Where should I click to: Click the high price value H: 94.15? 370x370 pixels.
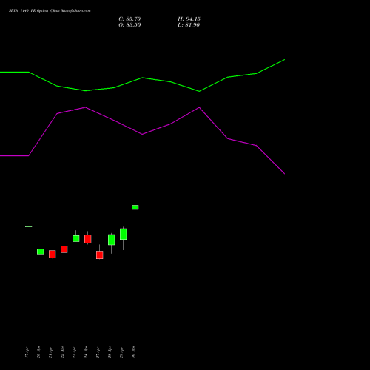pos(189,19)
